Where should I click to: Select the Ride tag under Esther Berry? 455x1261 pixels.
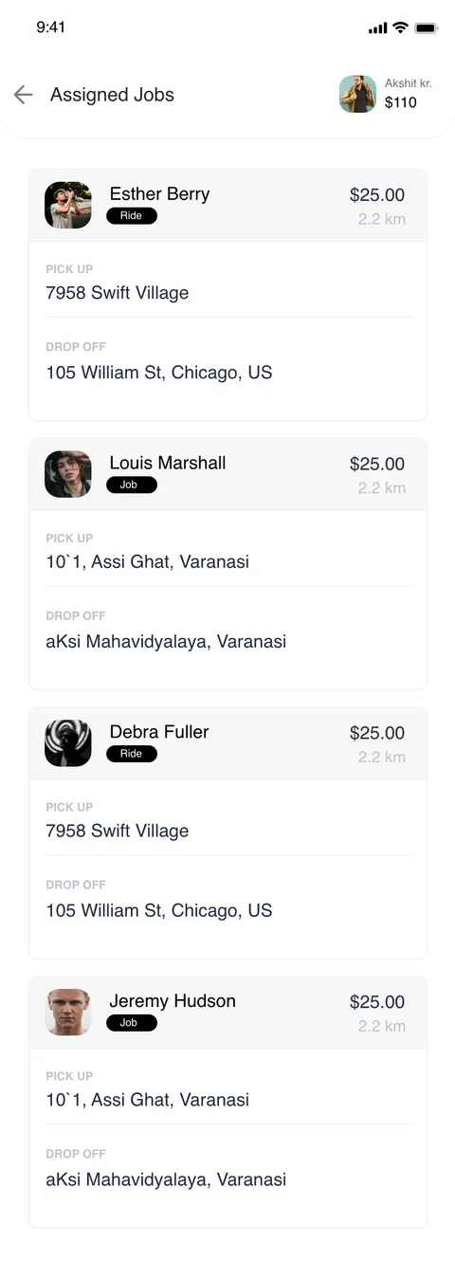tap(132, 216)
